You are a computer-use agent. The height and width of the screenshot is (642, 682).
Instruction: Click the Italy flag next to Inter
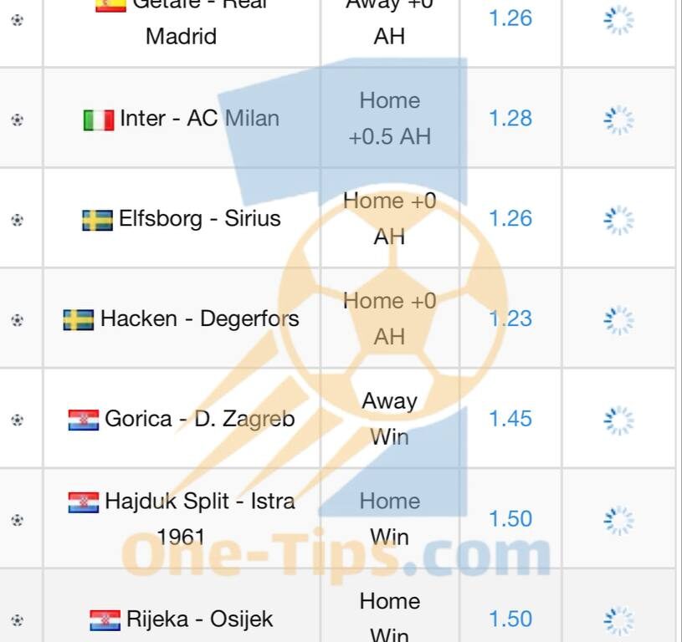[99, 120]
